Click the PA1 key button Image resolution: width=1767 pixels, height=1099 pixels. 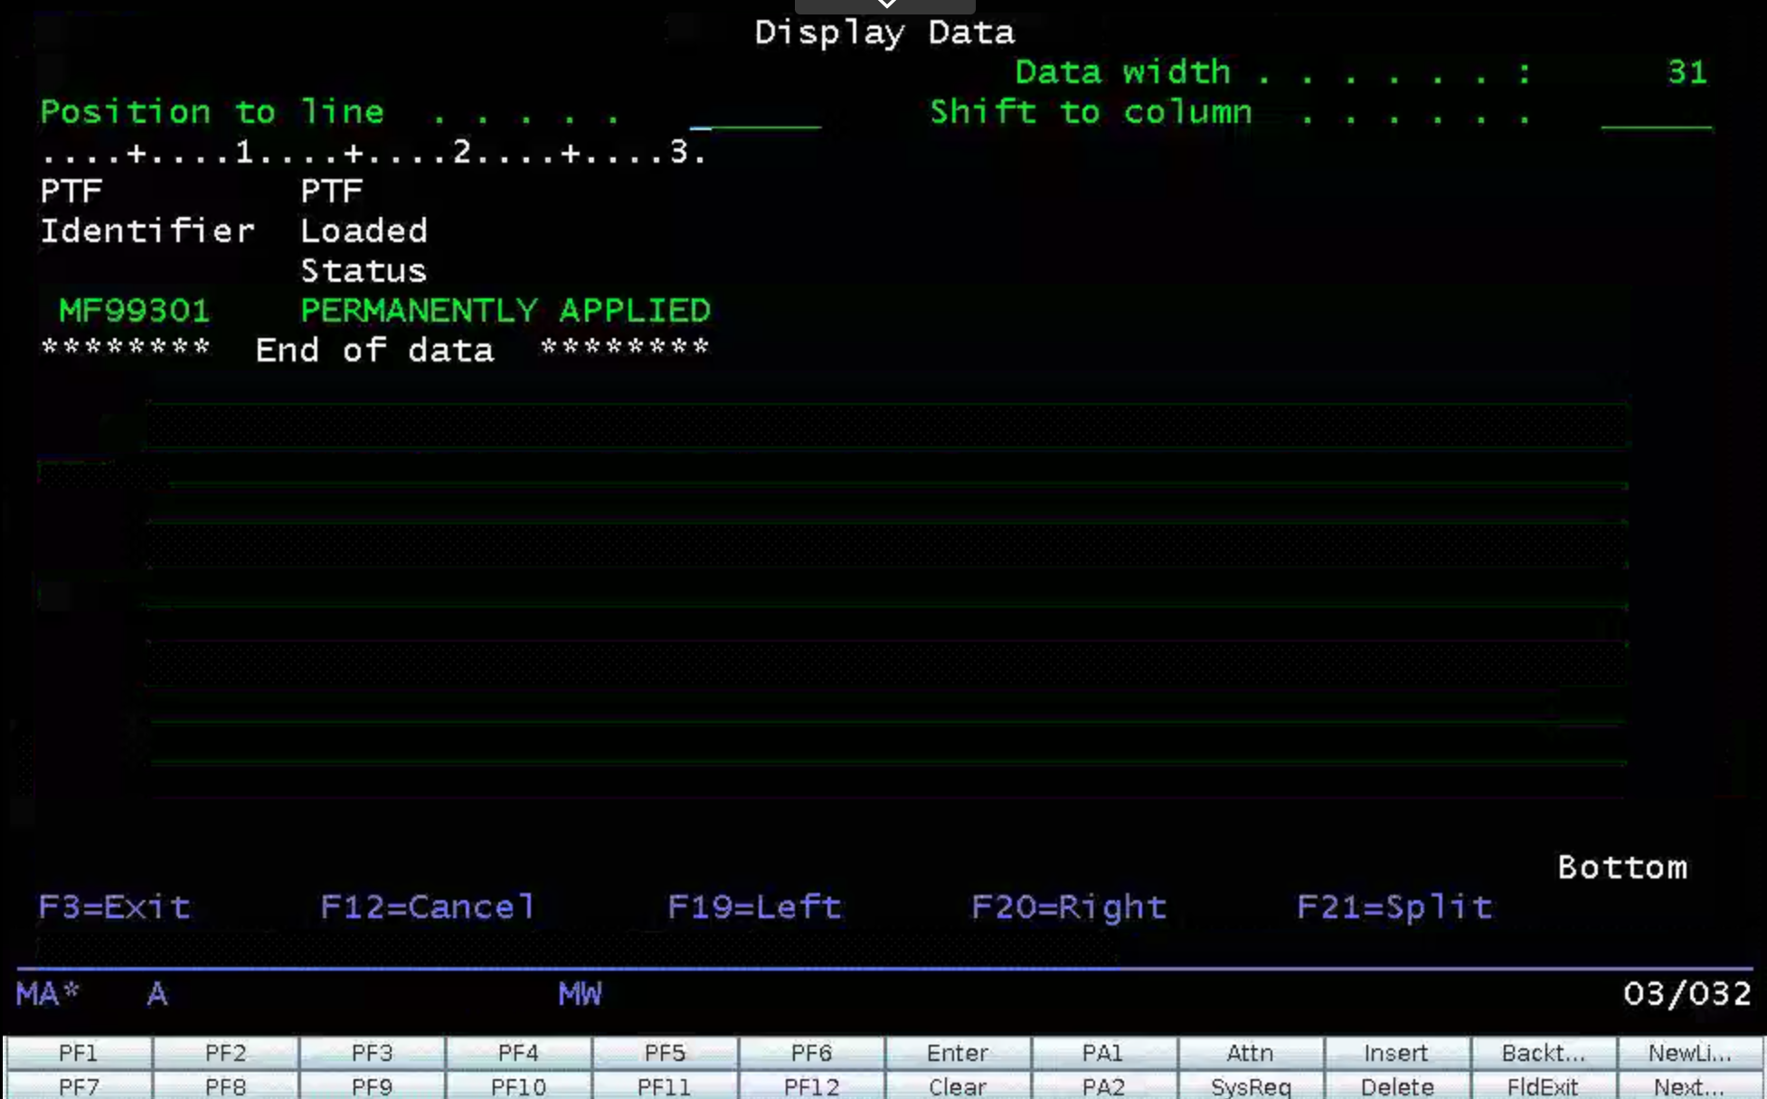tap(1104, 1053)
